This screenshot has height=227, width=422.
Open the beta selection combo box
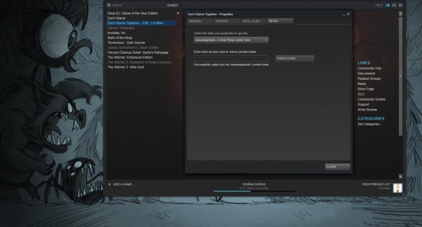[x=231, y=40]
